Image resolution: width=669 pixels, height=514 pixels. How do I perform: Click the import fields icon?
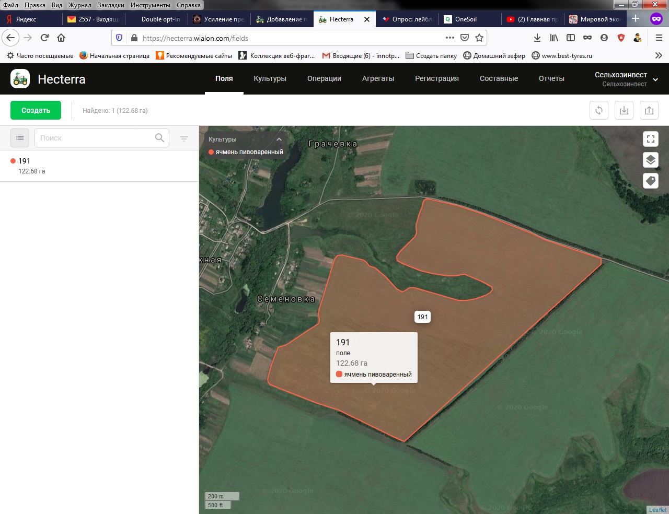coord(624,110)
